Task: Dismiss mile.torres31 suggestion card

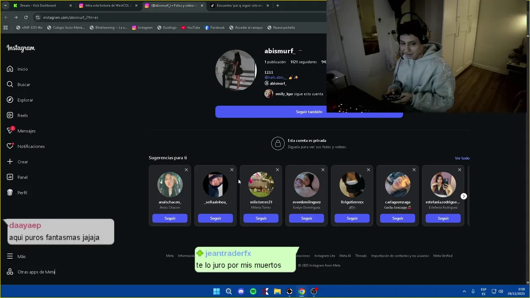Action: (277, 170)
